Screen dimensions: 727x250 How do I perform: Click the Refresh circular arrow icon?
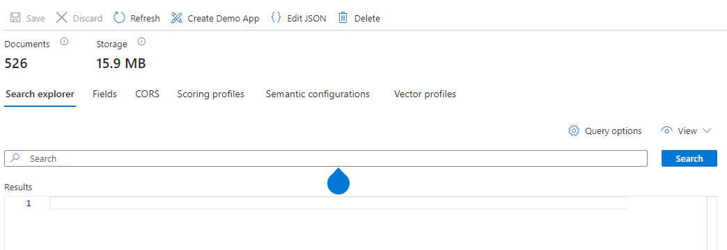tap(119, 18)
